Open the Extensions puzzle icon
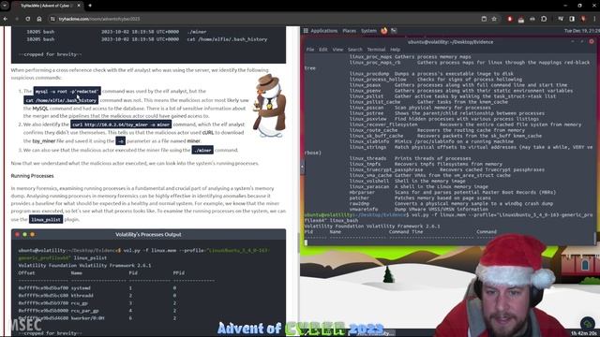This screenshot has width=600, height=337. [x=544, y=19]
